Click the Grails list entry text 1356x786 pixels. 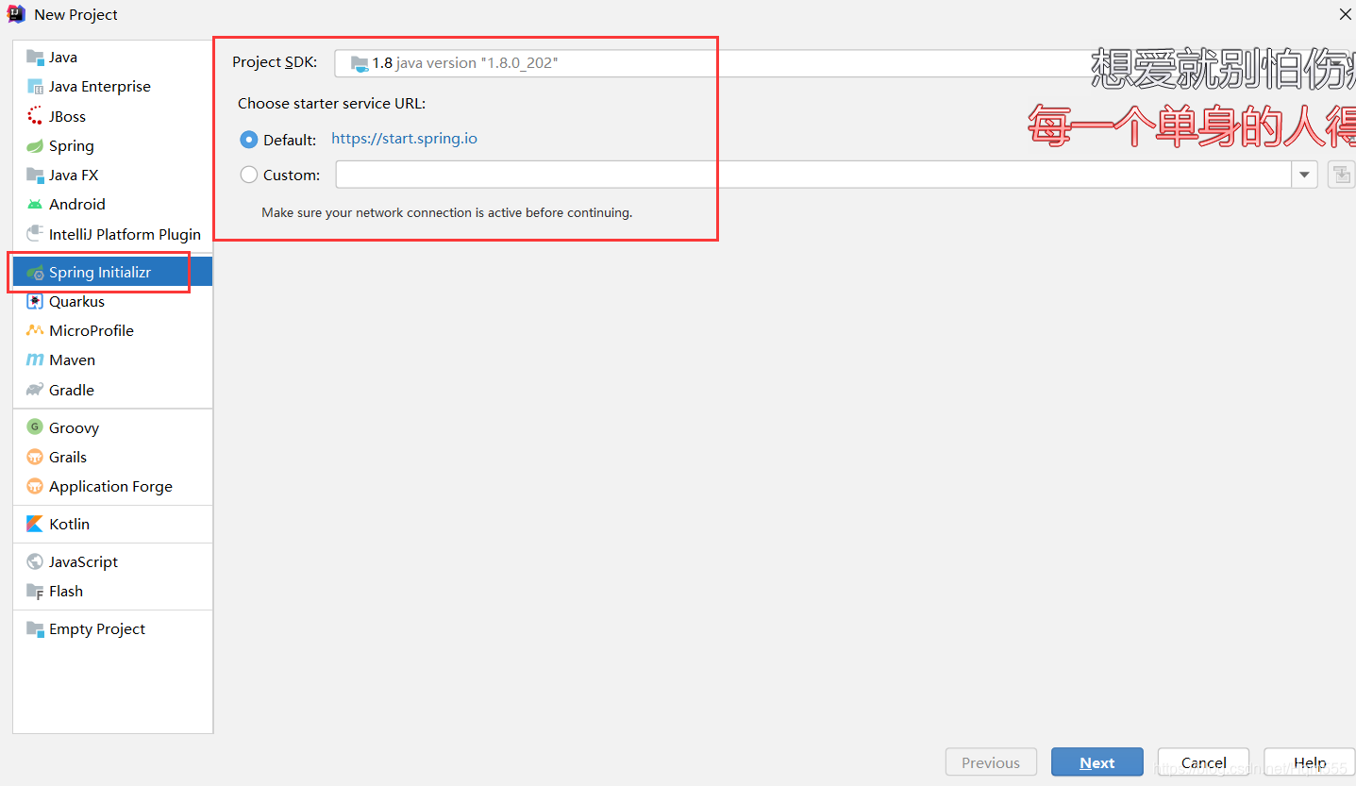click(x=68, y=458)
